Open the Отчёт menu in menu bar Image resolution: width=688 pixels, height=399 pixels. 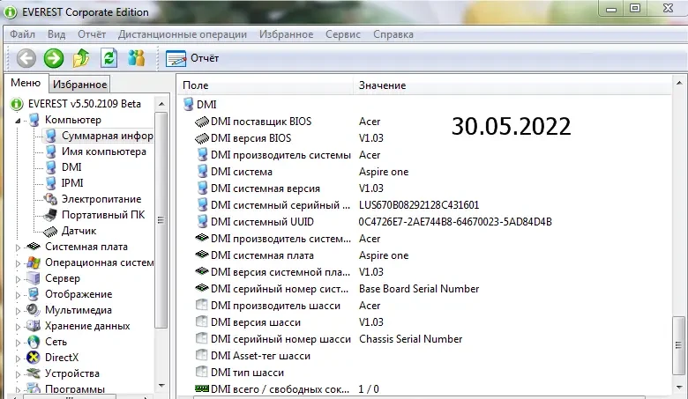(92, 34)
